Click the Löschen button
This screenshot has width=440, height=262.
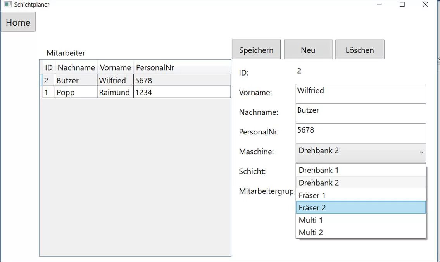[x=359, y=50]
